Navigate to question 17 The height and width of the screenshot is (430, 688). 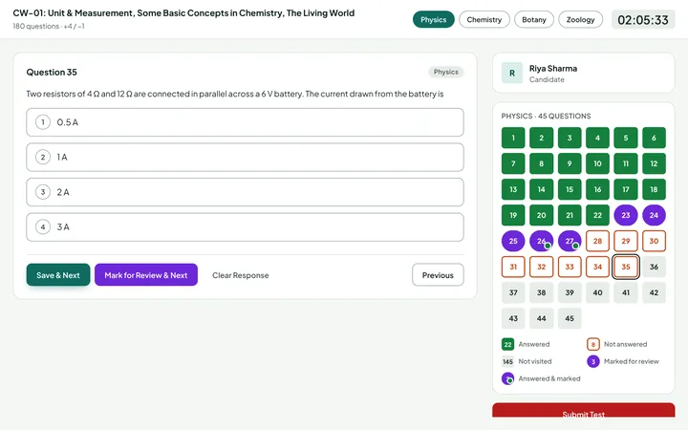pyautogui.click(x=626, y=189)
